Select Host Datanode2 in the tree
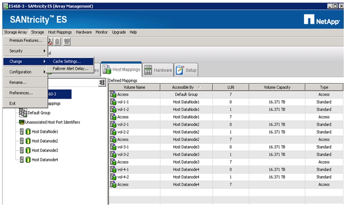Image resolution: width=345 pixels, height=217 pixels. click(x=45, y=141)
